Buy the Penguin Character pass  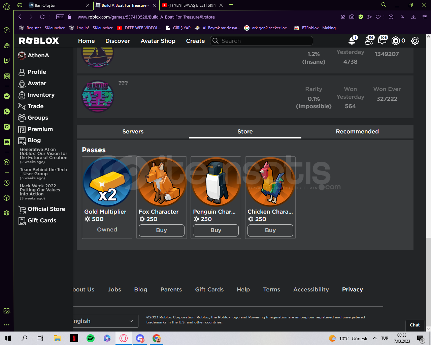[x=215, y=230]
